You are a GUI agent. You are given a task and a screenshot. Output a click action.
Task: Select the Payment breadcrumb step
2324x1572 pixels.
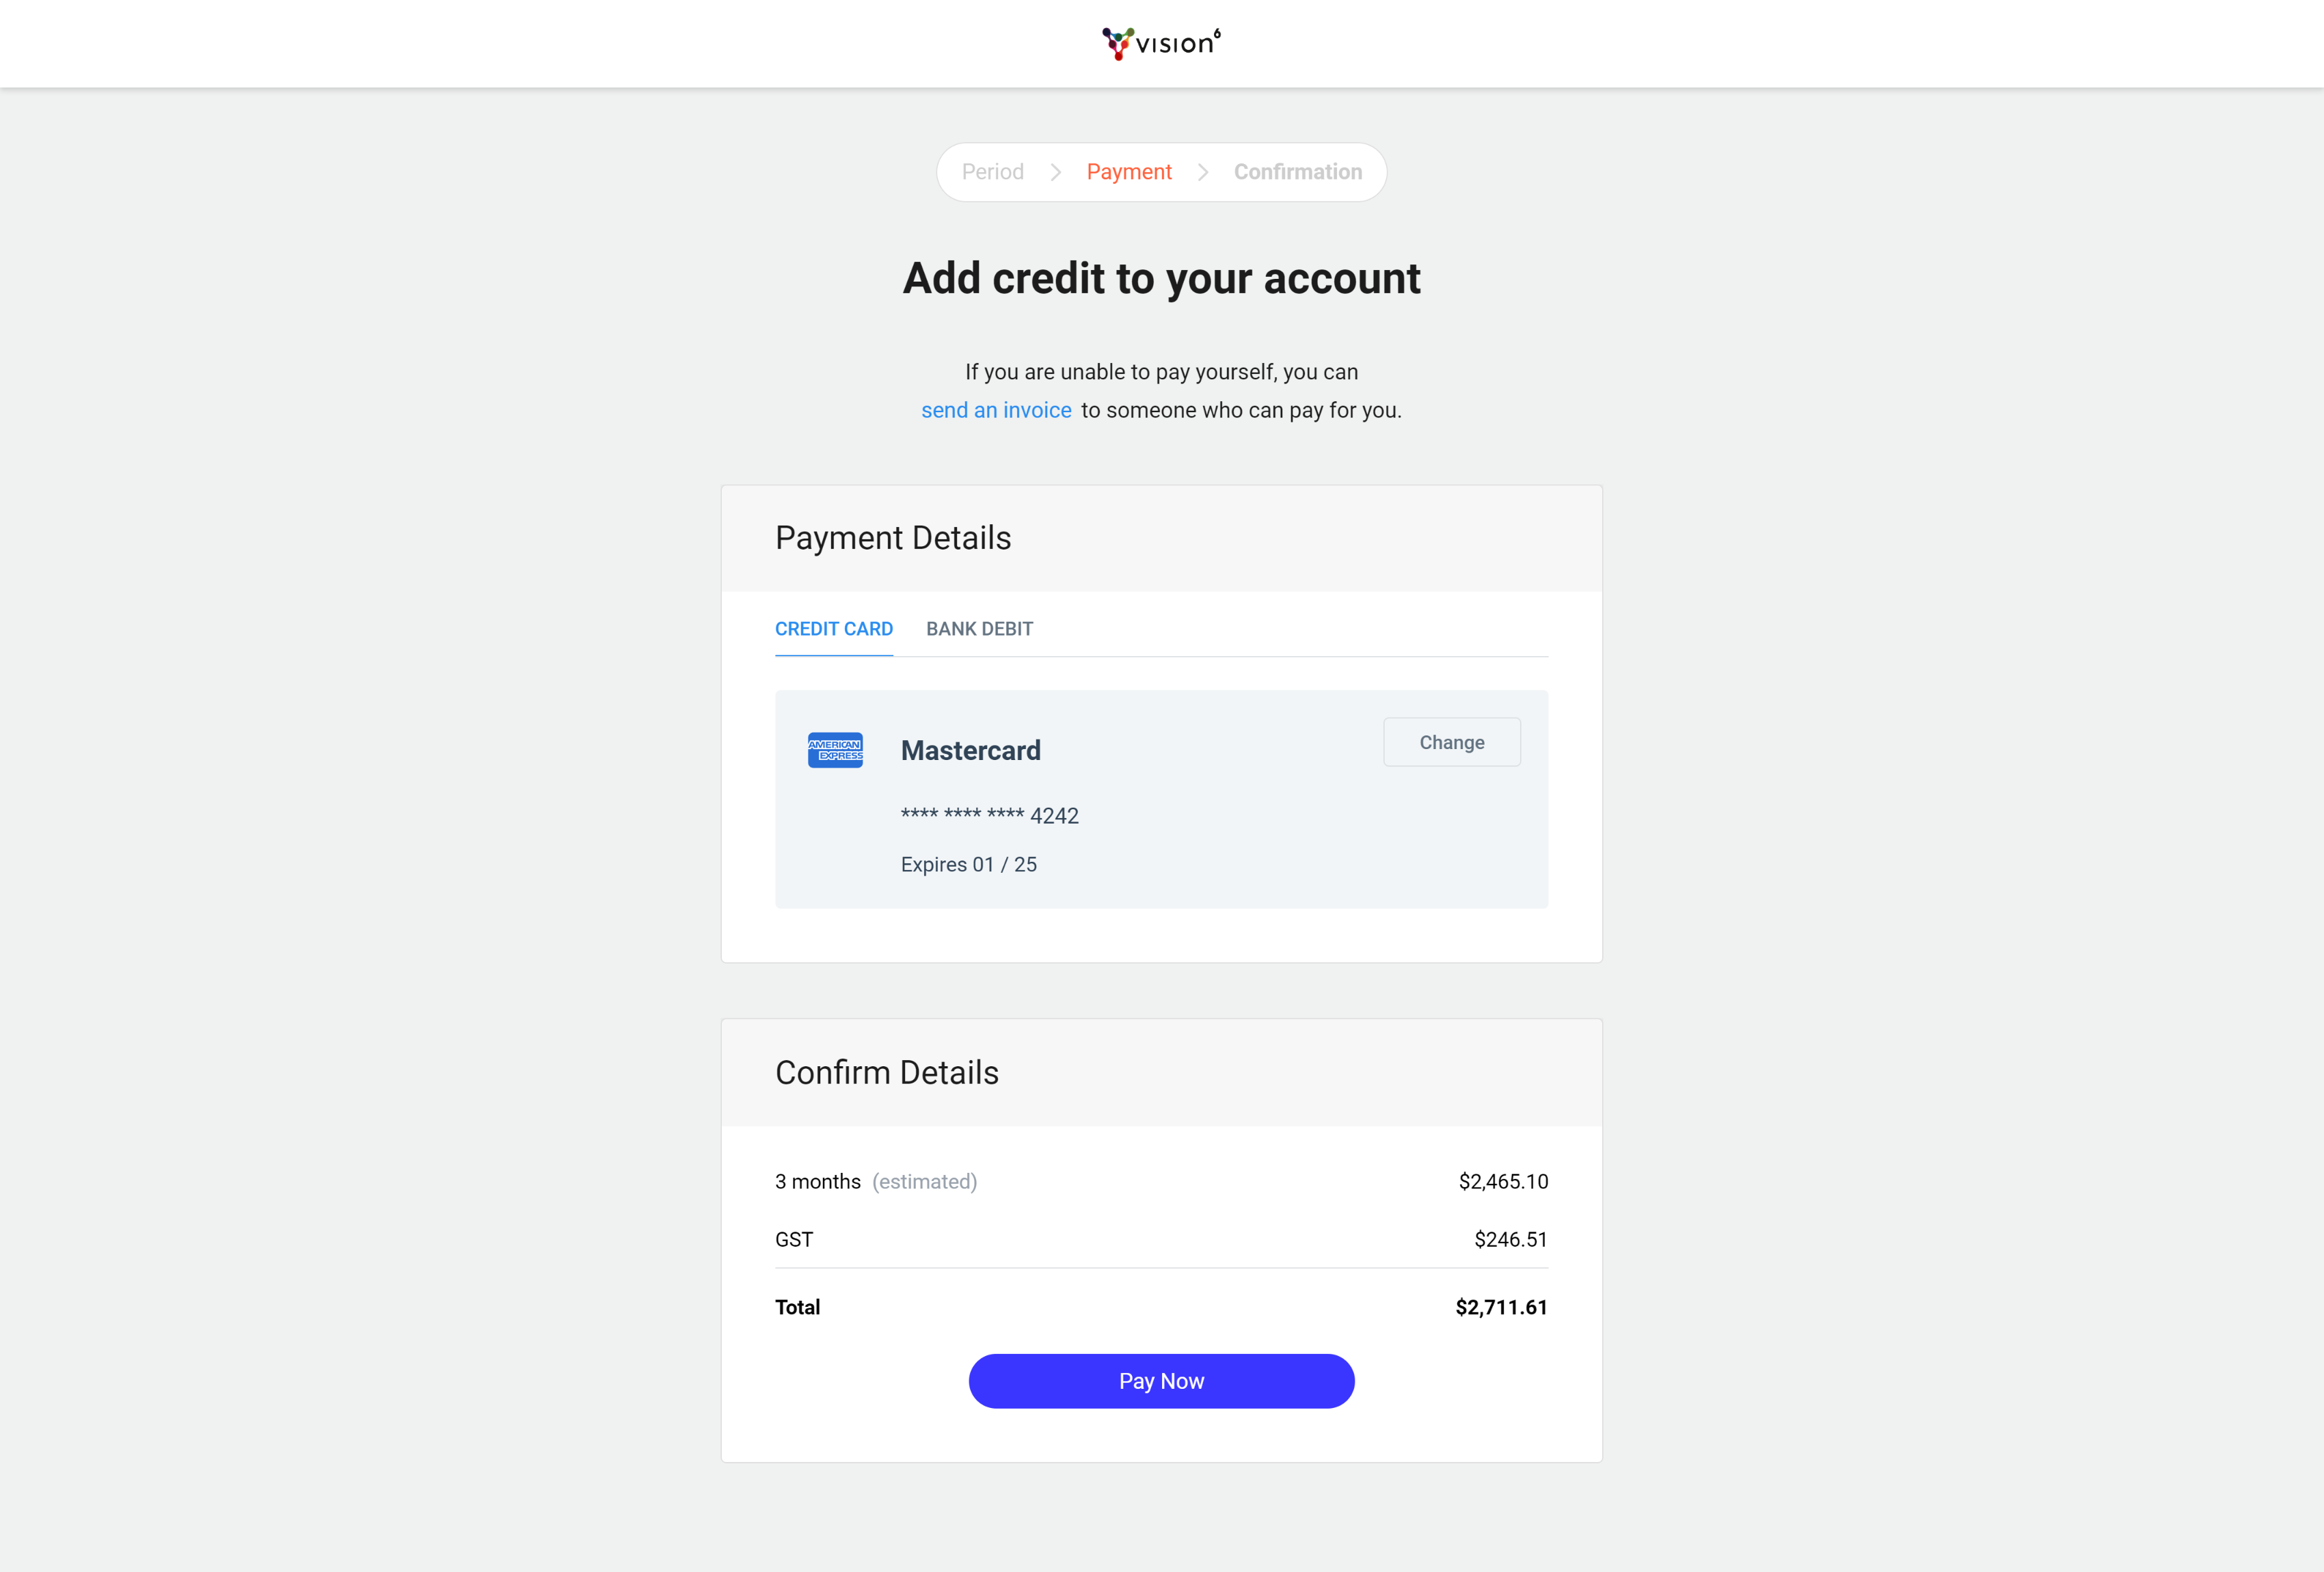[1129, 172]
